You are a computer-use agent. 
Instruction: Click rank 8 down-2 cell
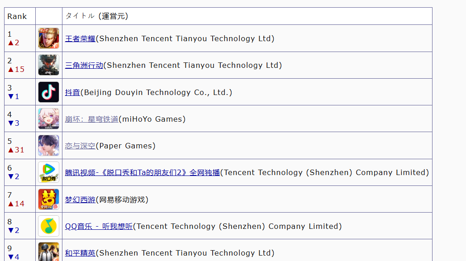pyautogui.click(x=20, y=226)
